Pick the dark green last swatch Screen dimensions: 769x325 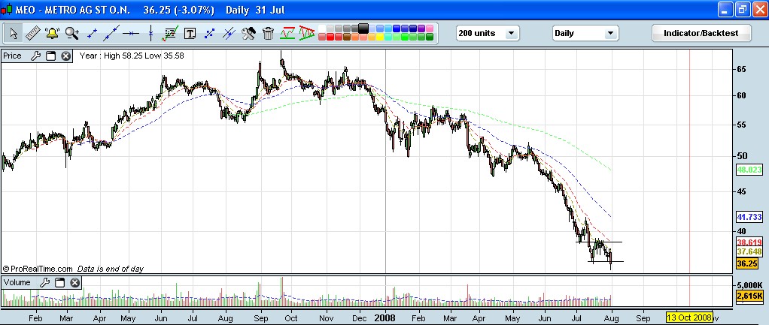[x=430, y=37]
